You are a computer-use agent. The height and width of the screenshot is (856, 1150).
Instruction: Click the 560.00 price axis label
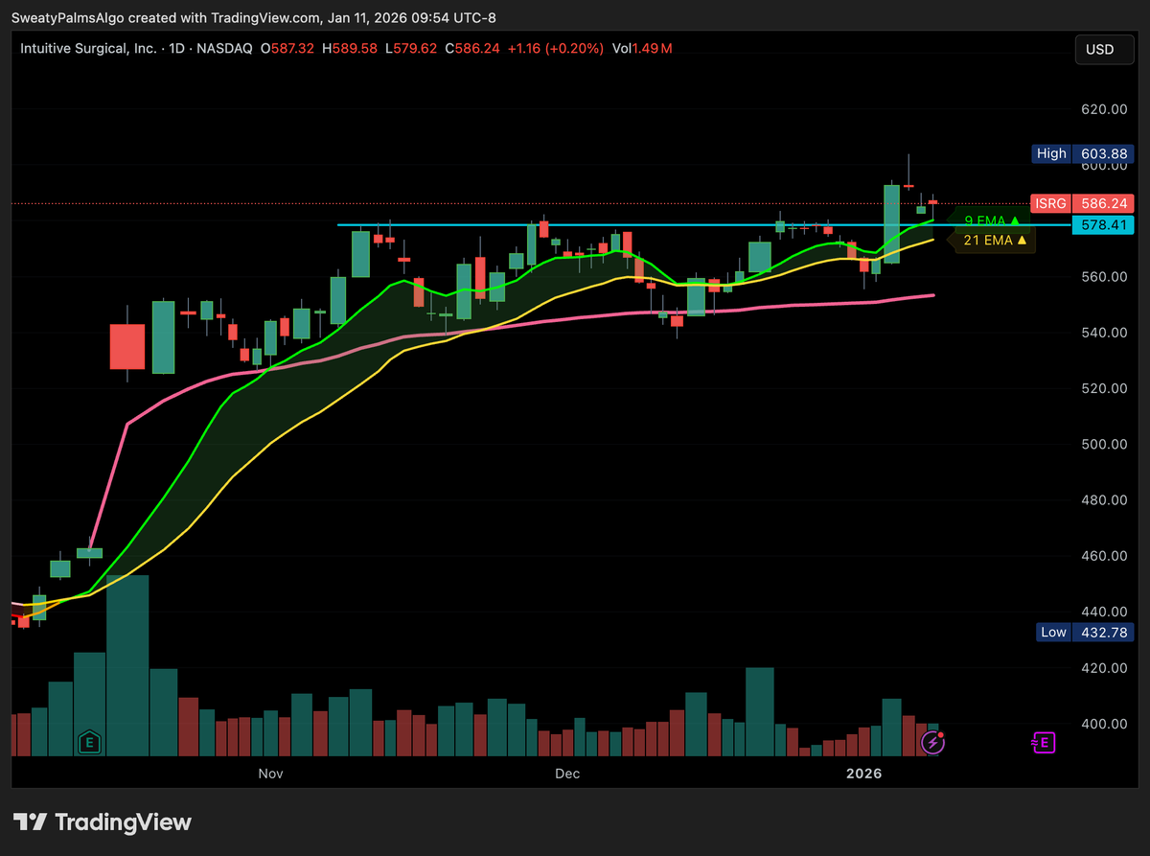tap(1103, 277)
